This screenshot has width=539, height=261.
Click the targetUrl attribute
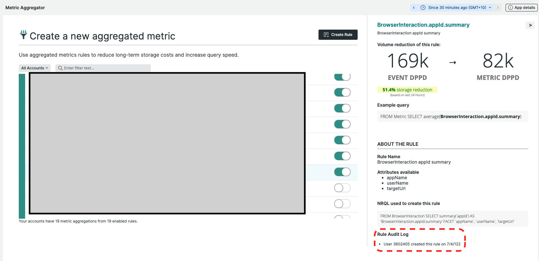coord(396,188)
